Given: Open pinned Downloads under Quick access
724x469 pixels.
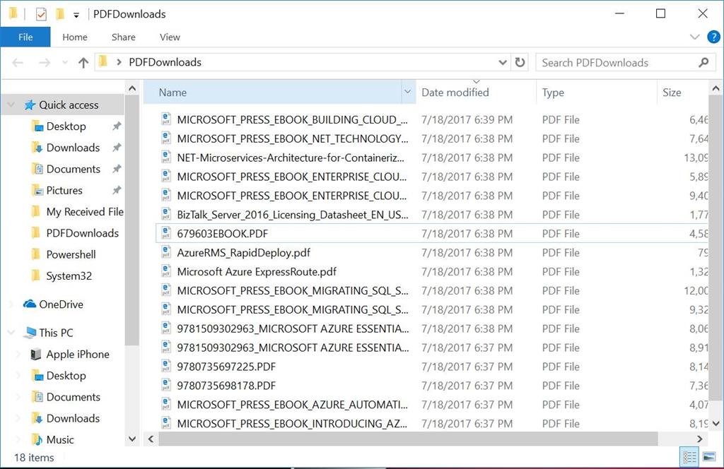Looking at the screenshot, I should coord(73,148).
